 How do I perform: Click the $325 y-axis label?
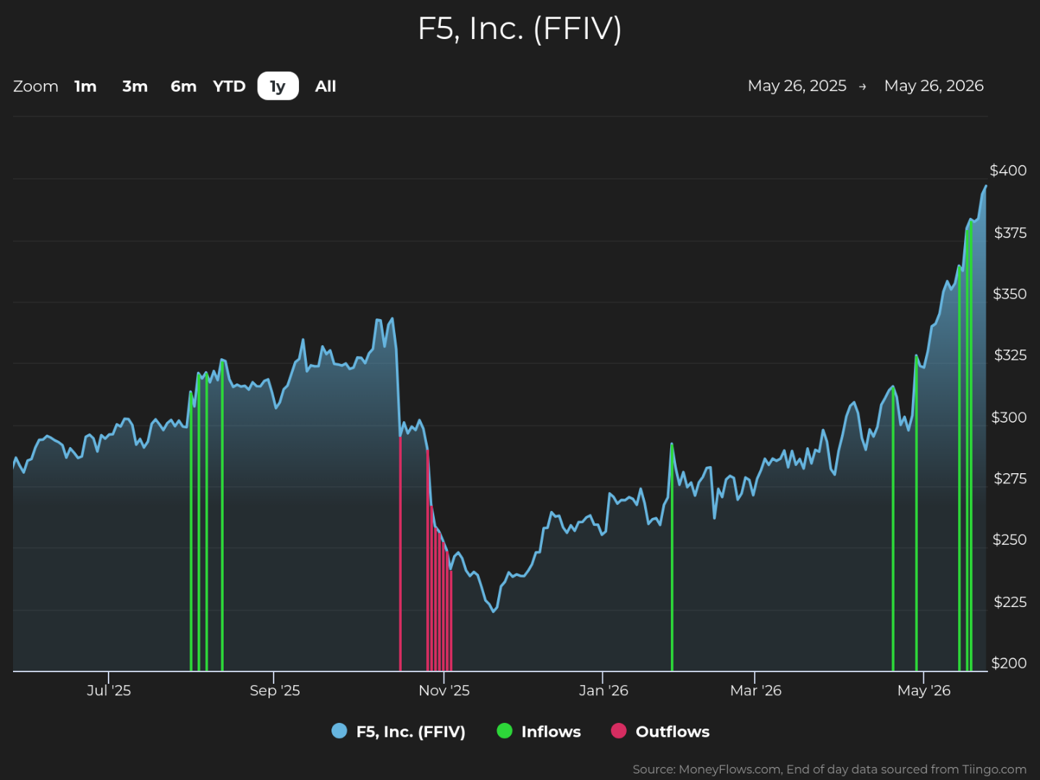pyautogui.click(x=1010, y=355)
